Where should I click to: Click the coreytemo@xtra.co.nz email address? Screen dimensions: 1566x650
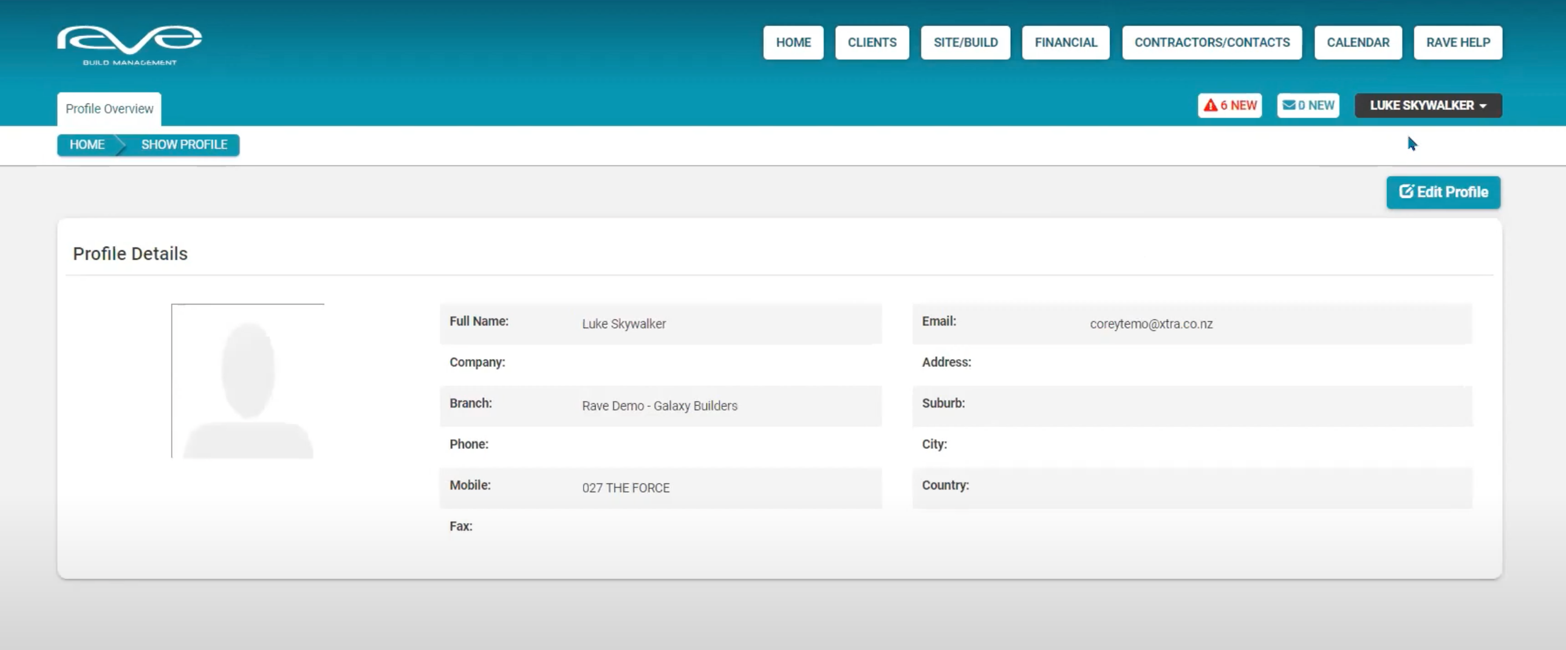(1151, 324)
